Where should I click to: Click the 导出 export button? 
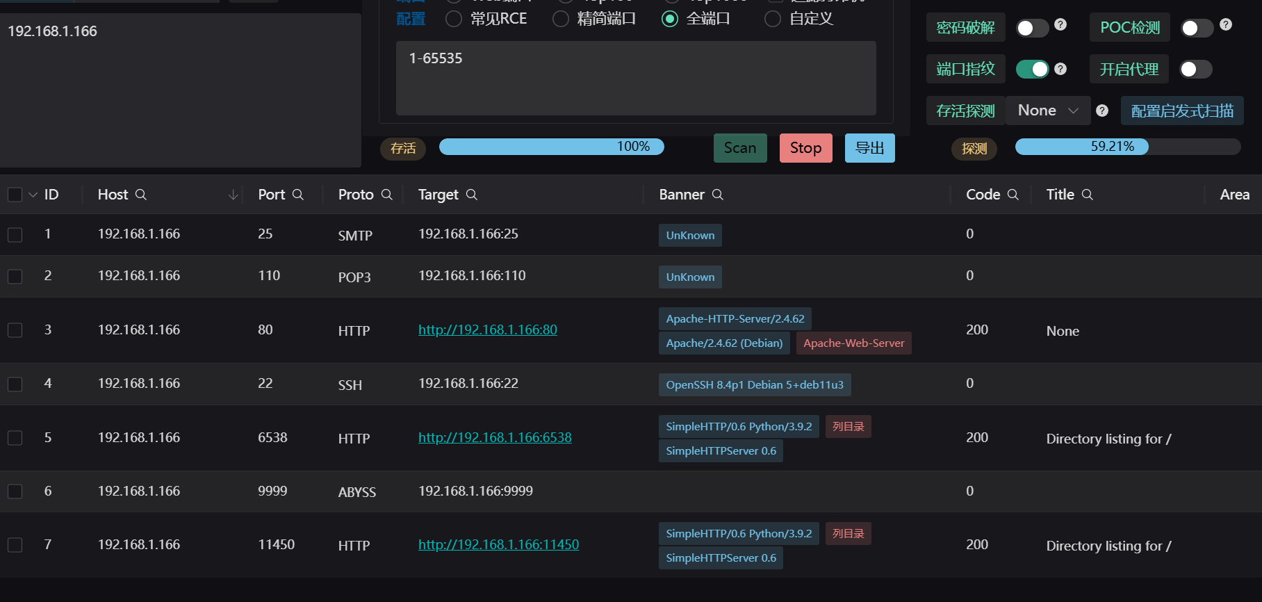pos(870,148)
